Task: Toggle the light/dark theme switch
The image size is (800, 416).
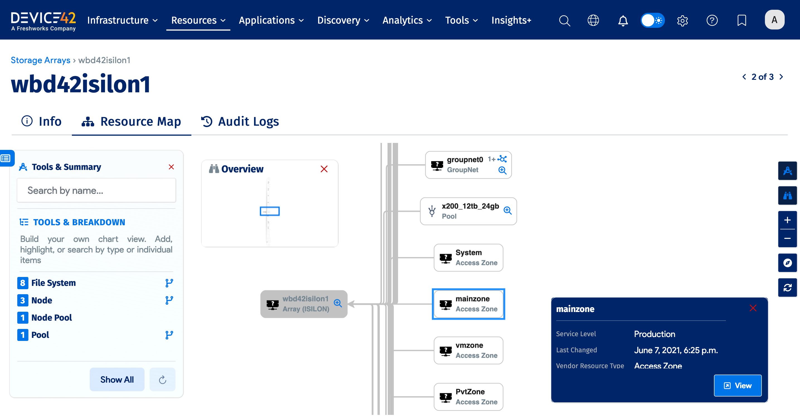Action: (652, 20)
